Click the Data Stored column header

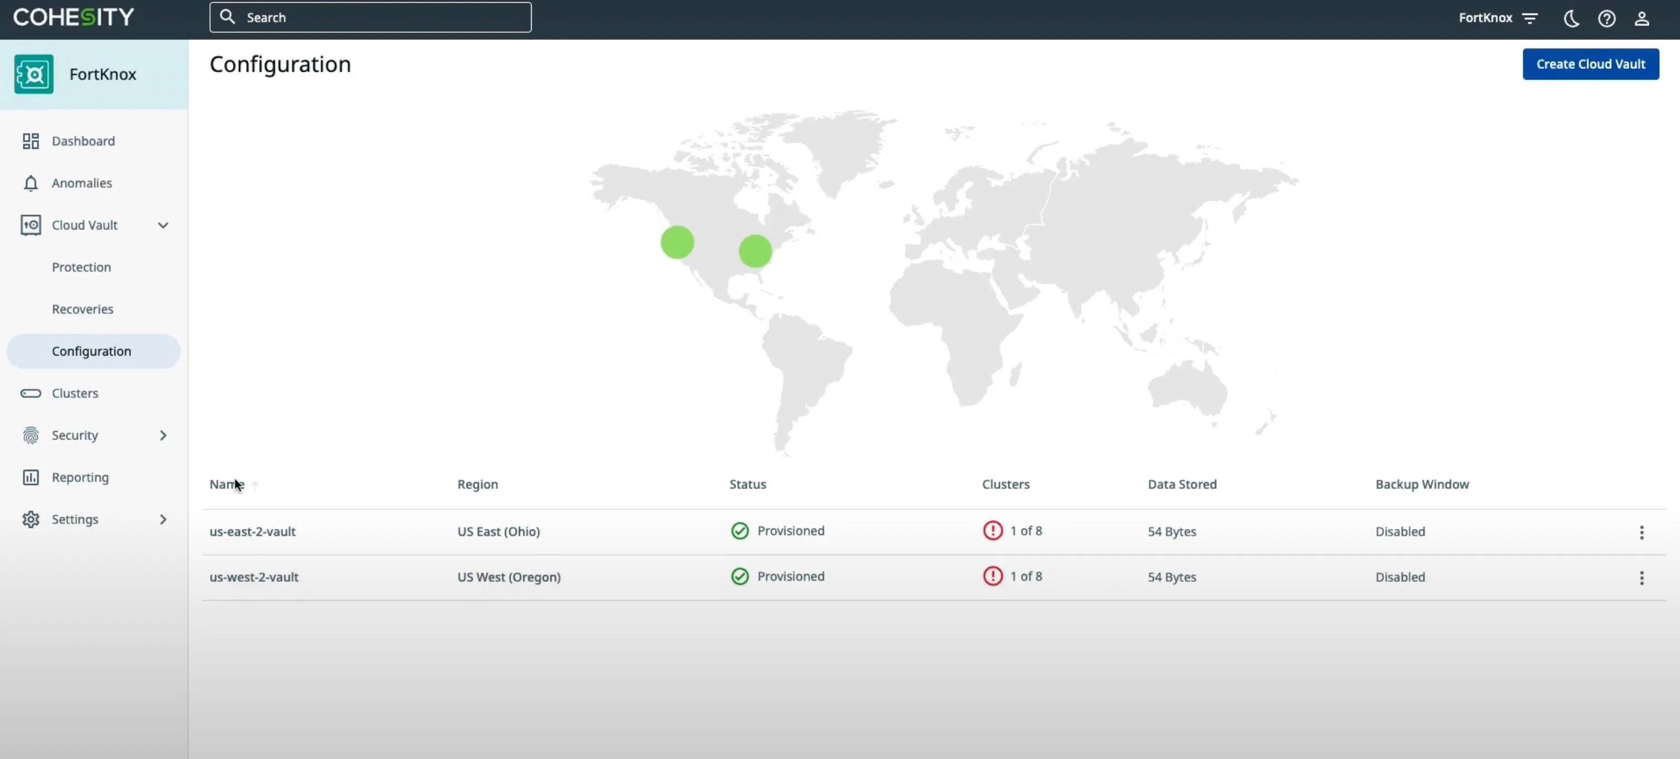tap(1182, 485)
